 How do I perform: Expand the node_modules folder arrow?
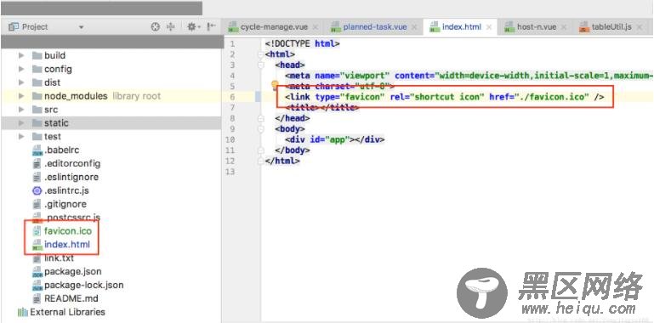pos(21,96)
